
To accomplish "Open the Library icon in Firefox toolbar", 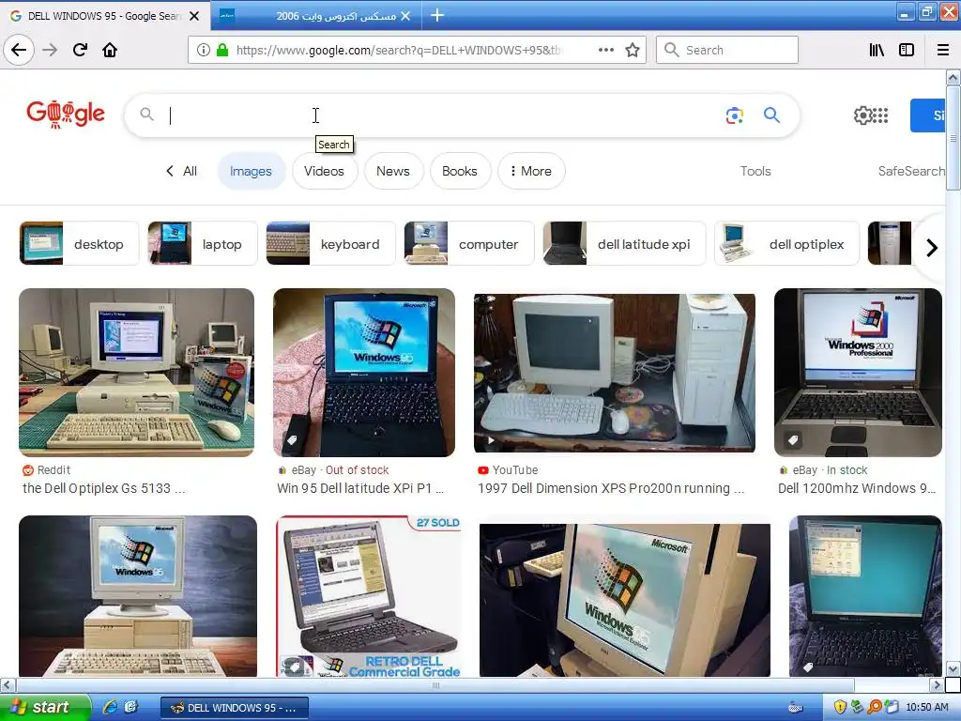I will [877, 50].
